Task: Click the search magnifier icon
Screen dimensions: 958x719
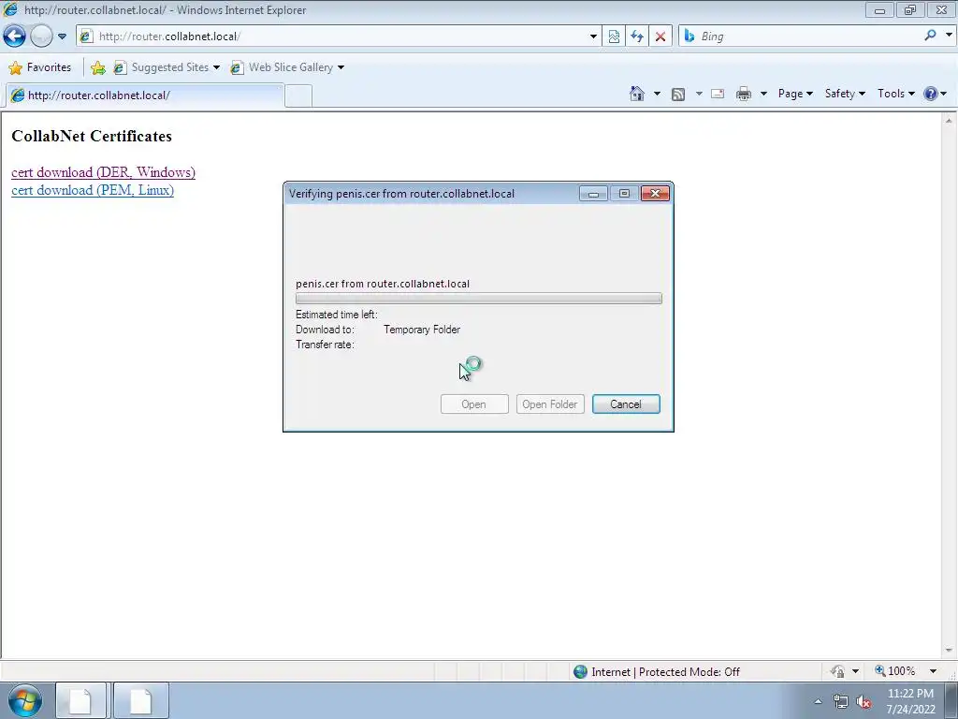Action: [930, 36]
